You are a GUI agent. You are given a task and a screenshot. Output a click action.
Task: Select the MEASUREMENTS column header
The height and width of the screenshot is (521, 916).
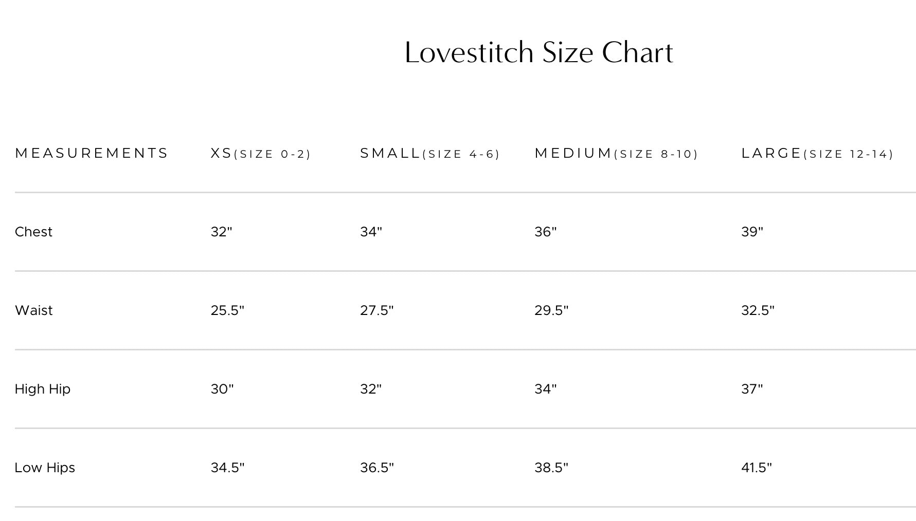coord(92,153)
